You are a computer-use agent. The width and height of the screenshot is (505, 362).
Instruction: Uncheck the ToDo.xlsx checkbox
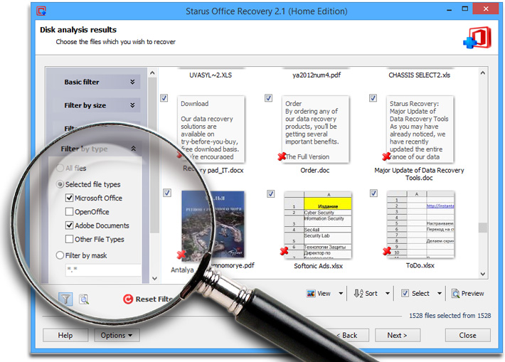[373, 193]
